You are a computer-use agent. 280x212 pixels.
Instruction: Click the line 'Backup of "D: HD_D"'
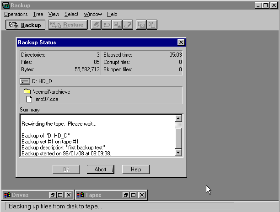pyautogui.click(x=46, y=136)
